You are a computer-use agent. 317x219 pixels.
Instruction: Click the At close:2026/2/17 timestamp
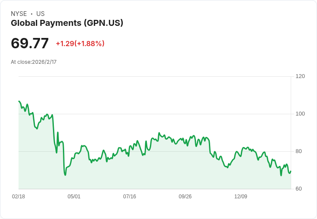click(x=34, y=62)
